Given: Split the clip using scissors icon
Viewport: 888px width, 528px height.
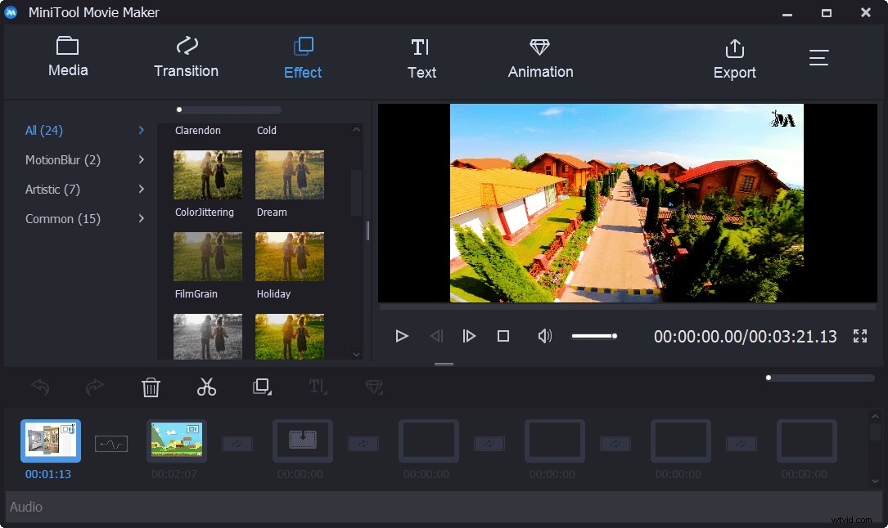Looking at the screenshot, I should pyautogui.click(x=206, y=387).
